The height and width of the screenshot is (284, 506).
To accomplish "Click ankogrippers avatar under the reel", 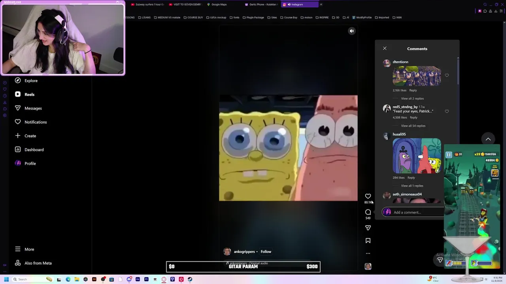I will tap(227, 252).
